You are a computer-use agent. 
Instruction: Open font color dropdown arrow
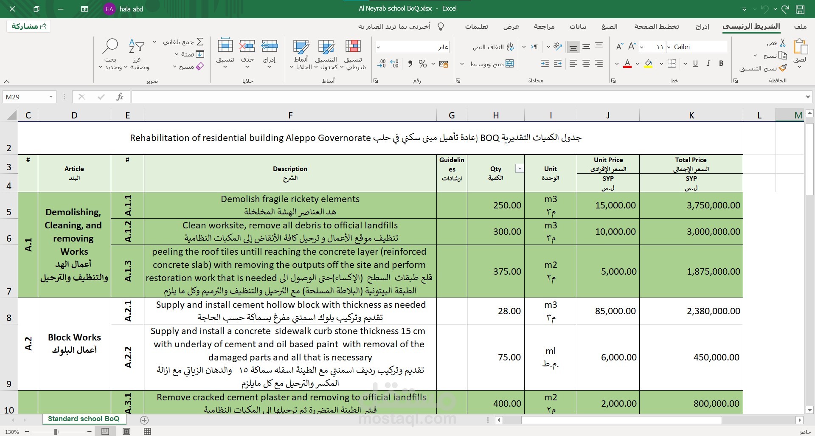(617, 64)
